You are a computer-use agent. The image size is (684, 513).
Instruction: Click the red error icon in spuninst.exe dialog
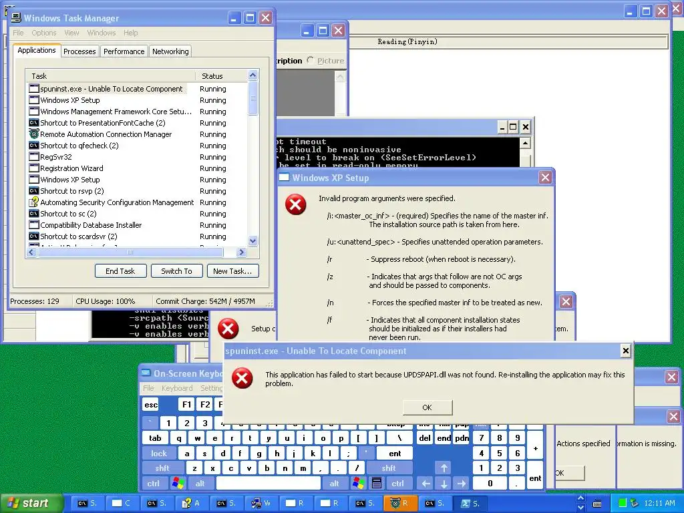point(242,378)
